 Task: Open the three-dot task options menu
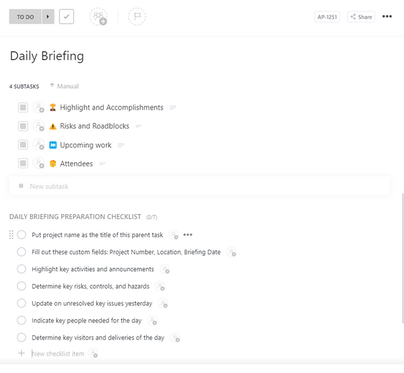click(x=387, y=17)
